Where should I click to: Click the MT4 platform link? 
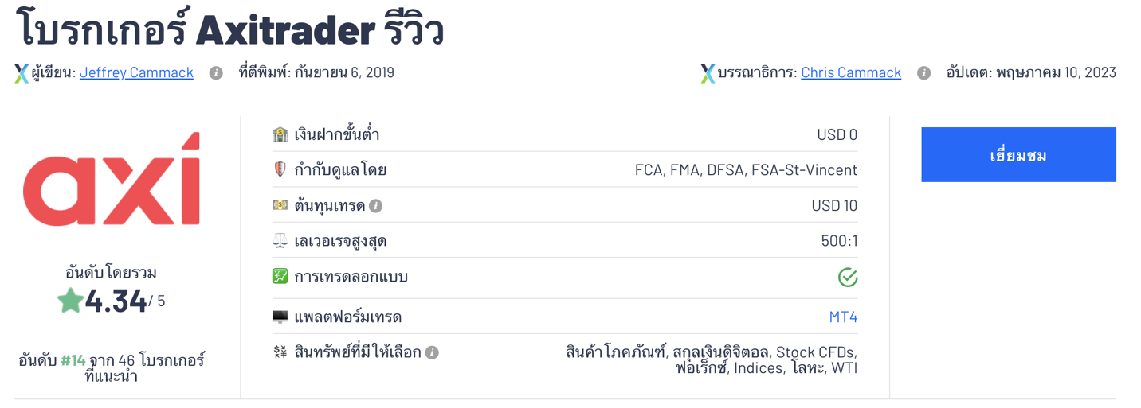[x=843, y=317]
